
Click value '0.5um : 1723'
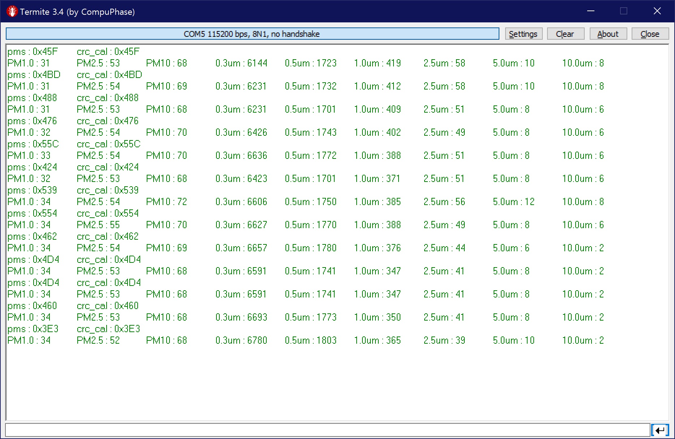pyautogui.click(x=311, y=63)
